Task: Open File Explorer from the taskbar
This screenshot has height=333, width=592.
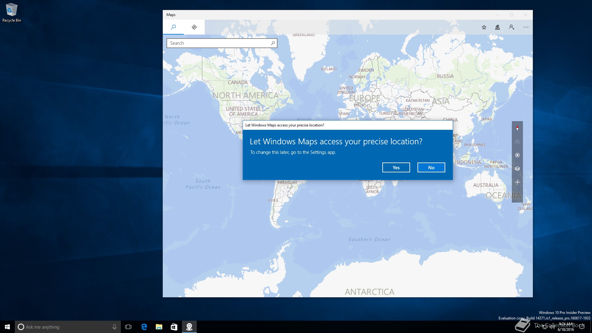Action: 159,327
